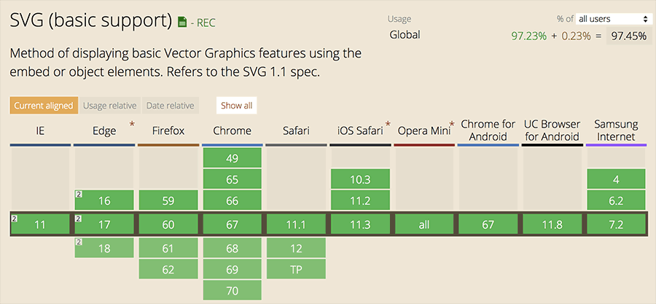The image size is (656, 304).
Task: Select the Samsung Internet 4 cell
Action: click(616, 179)
